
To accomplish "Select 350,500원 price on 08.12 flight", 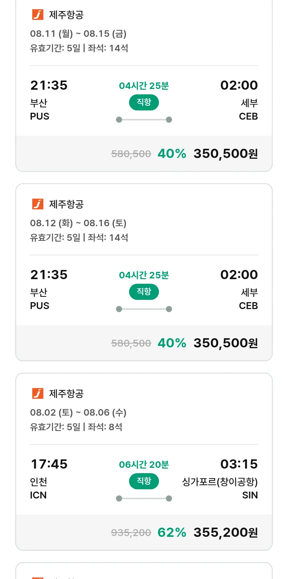I will pyautogui.click(x=225, y=343).
